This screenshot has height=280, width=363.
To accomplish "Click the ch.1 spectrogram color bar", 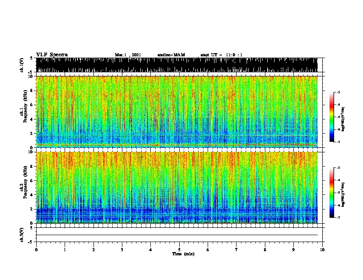I will pyautogui.click(x=332, y=117).
